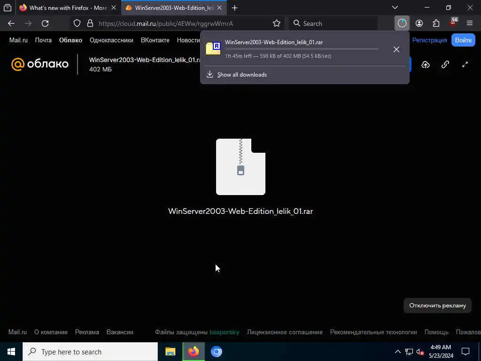Expand the list all tabs chevron
This screenshot has height=361, width=481.
pyautogui.click(x=395, y=8)
